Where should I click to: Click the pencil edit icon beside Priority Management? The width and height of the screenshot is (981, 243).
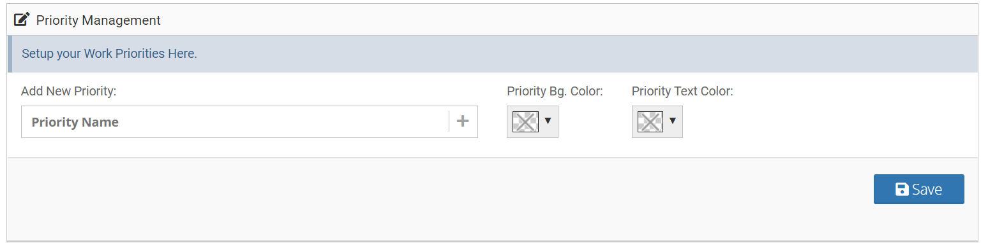[22, 20]
